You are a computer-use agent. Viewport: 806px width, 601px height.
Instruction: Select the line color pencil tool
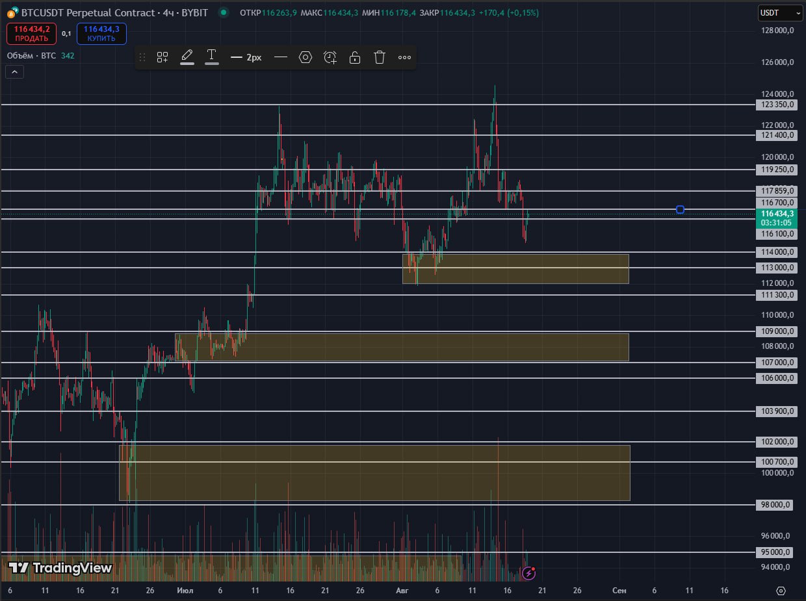coord(187,57)
